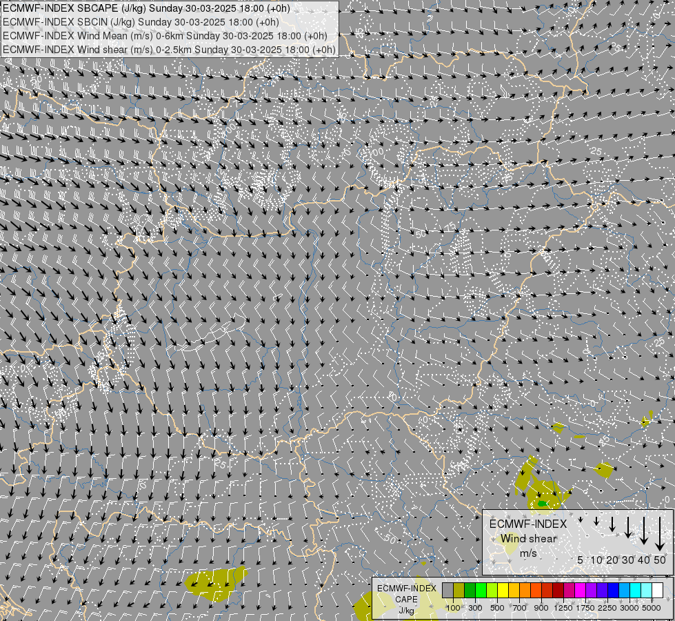Click the 'm/s' unit label in legend

tap(529, 553)
